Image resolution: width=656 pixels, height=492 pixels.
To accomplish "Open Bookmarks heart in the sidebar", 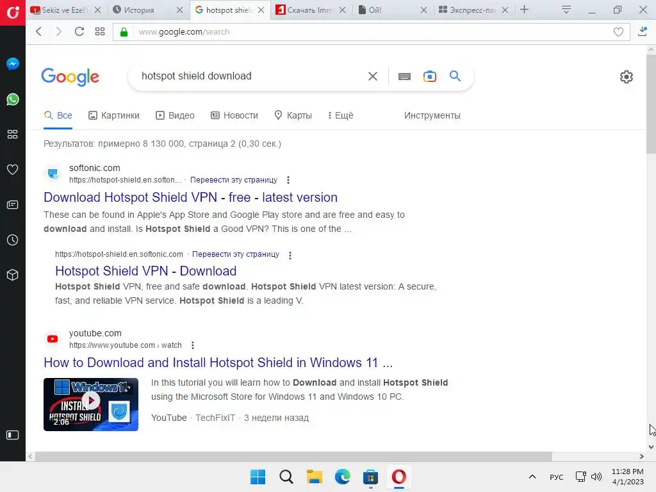I will 13,169.
